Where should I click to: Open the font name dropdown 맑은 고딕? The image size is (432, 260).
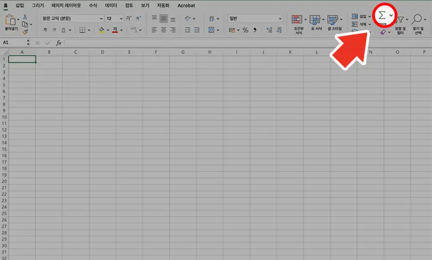click(x=101, y=18)
